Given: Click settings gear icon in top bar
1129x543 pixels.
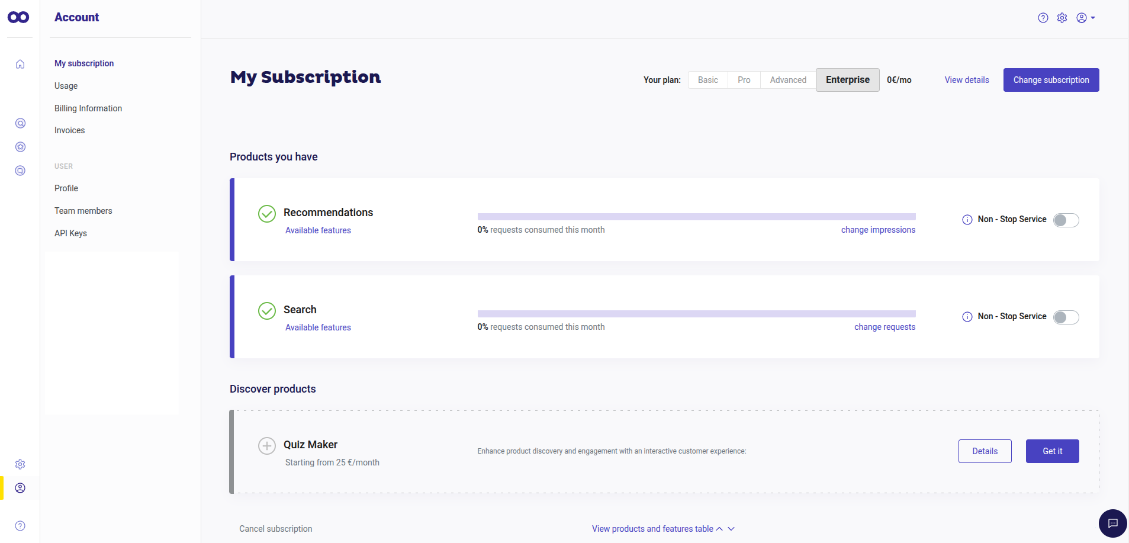Looking at the screenshot, I should tap(1062, 18).
